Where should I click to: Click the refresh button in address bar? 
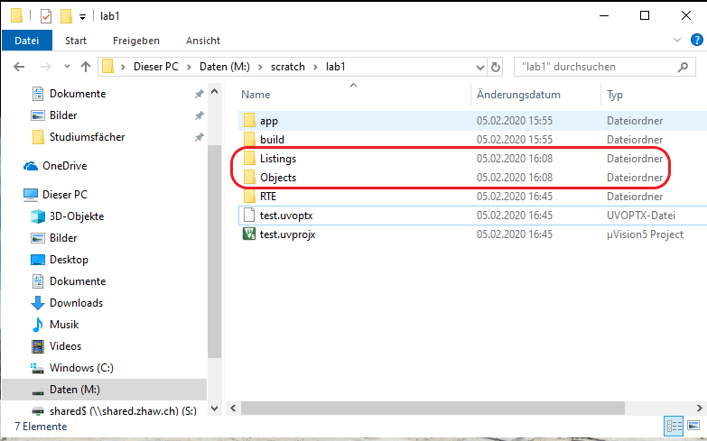[x=496, y=67]
